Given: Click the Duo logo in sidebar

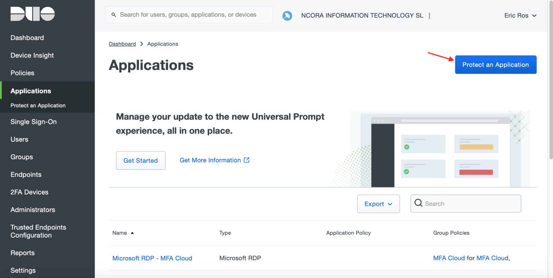Looking at the screenshot, I should (32, 14).
